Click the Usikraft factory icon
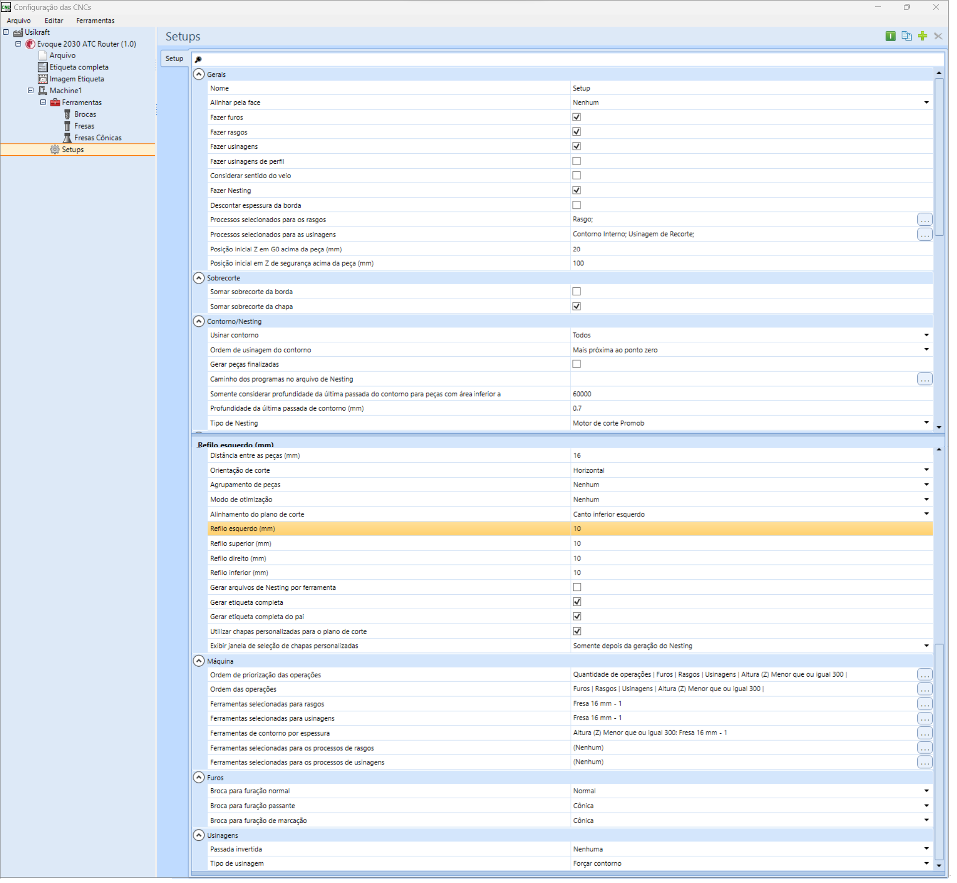Viewport: 957px width, 883px height. pos(18,33)
